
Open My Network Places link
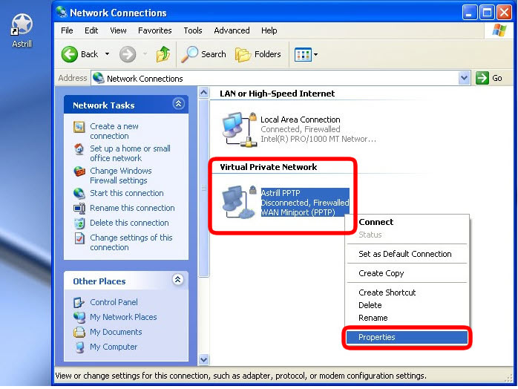click(x=123, y=317)
